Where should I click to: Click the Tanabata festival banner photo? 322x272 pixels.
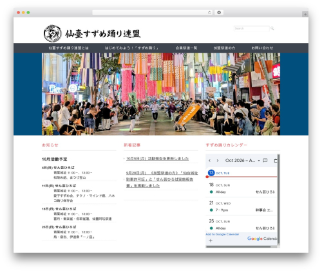161,94
